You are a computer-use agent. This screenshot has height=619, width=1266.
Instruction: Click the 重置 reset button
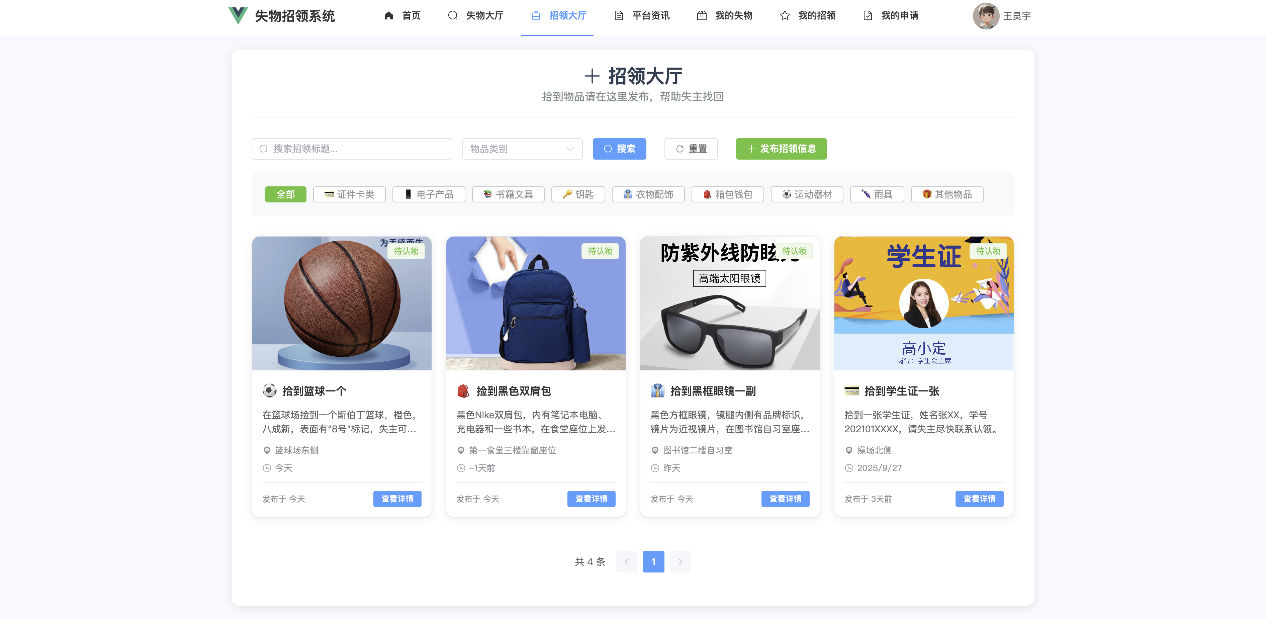[x=691, y=149]
